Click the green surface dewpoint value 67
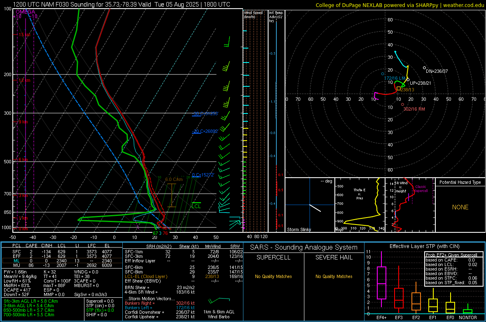The width and height of the screenshot is (486, 322). click(x=155, y=233)
